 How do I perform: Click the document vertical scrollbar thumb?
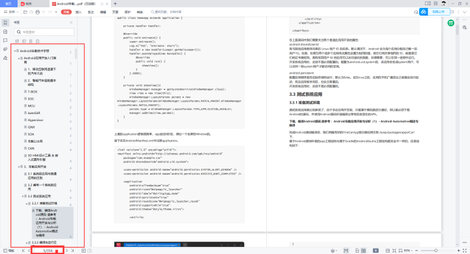458,29
